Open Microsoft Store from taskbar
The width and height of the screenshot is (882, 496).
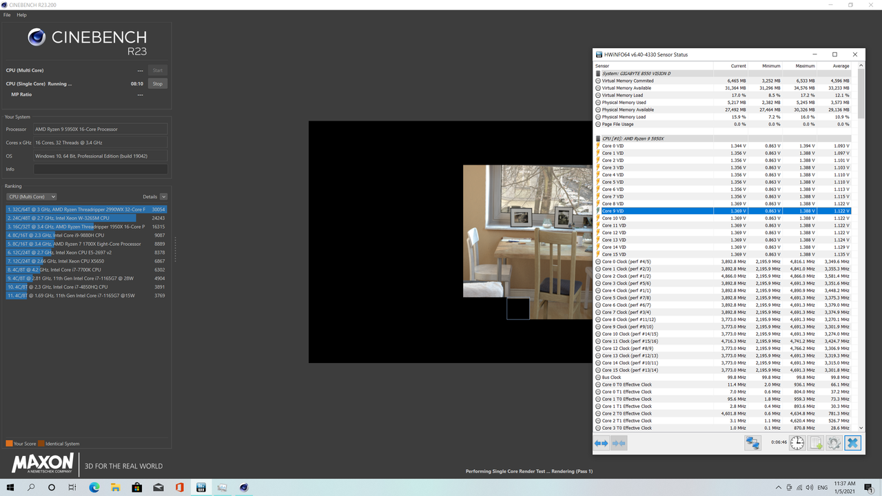137,487
